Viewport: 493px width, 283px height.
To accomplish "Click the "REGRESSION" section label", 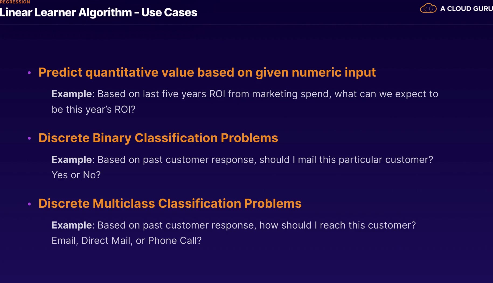I will tap(15, 2).
